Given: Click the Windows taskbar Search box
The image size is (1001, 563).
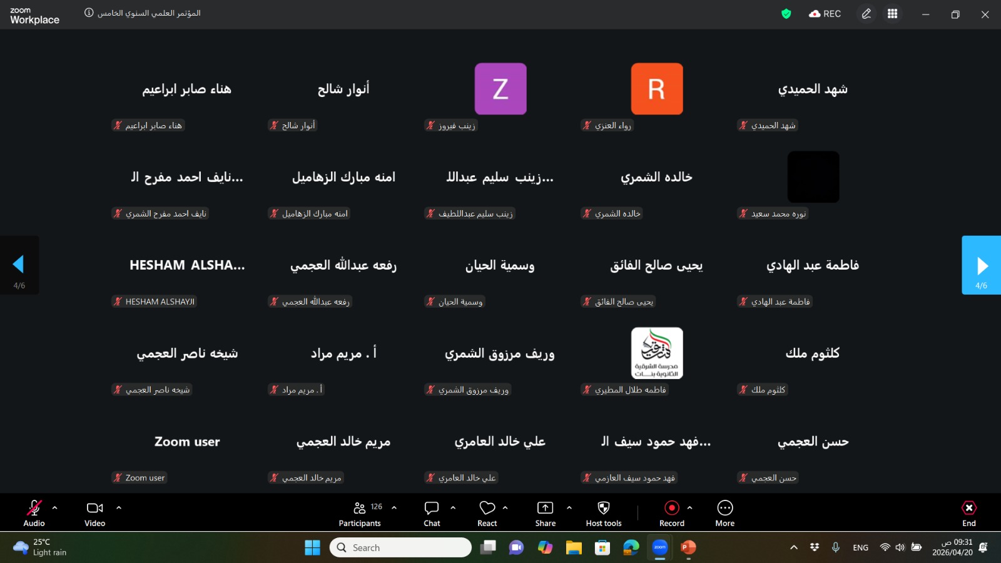Looking at the screenshot, I should click(400, 548).
